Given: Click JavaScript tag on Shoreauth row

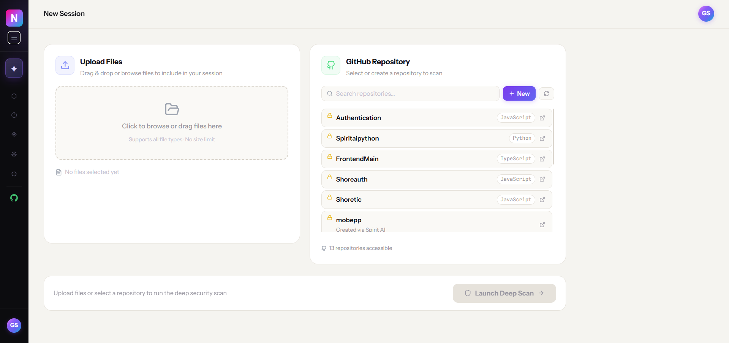Looking at the screenshot, I should click(x=516, y=179).
